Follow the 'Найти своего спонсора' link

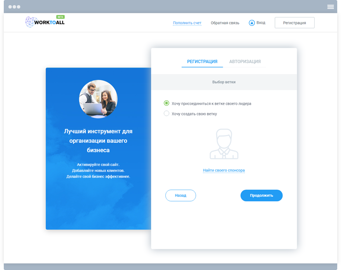click(224, 170)
